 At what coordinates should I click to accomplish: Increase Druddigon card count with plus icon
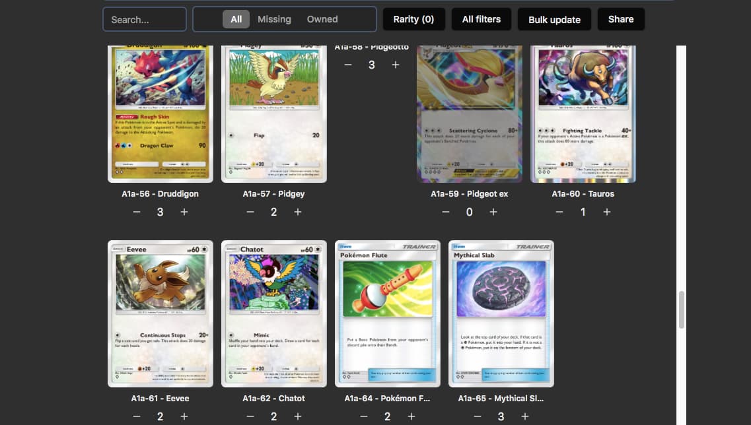[184, 212]
